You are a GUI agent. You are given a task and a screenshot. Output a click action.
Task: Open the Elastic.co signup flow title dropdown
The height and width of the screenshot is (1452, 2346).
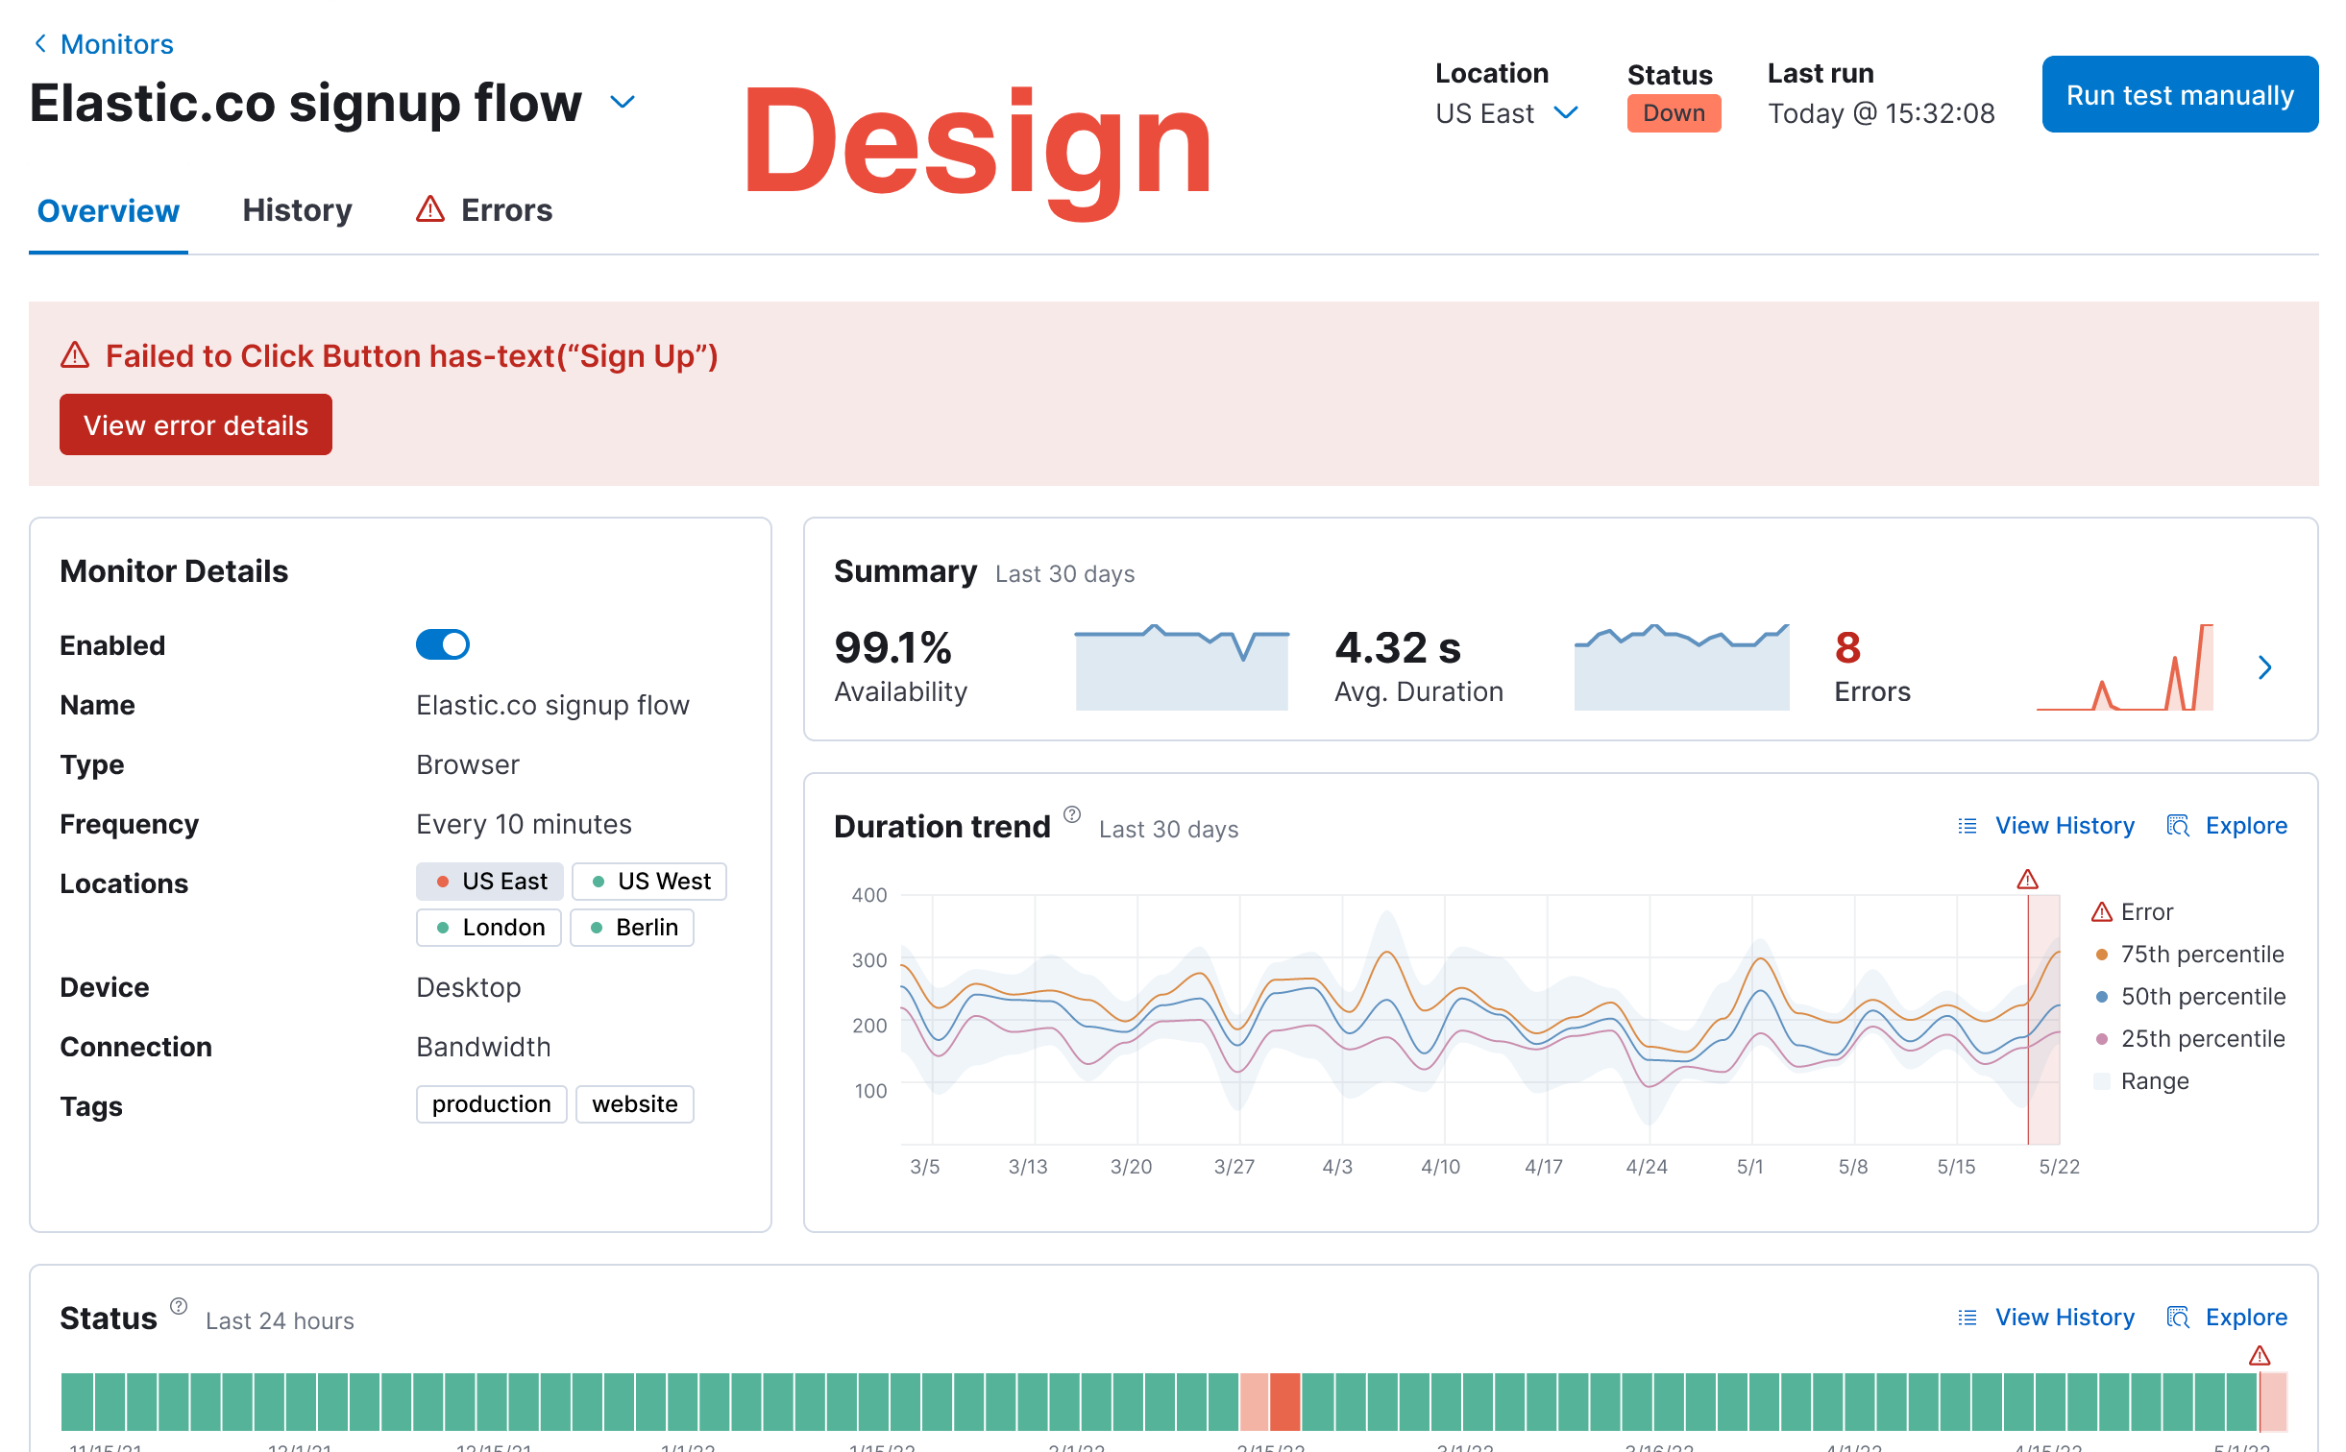(x=621, y=103)
